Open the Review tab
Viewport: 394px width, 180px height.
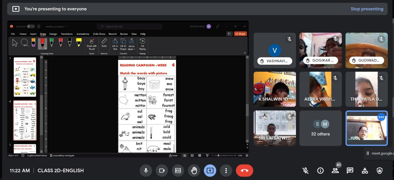[124, 34]
